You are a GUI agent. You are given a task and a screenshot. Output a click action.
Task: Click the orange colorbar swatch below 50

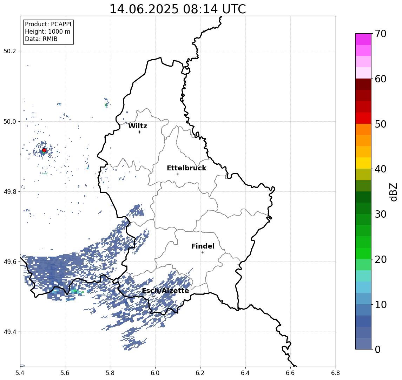pos(363,129)
